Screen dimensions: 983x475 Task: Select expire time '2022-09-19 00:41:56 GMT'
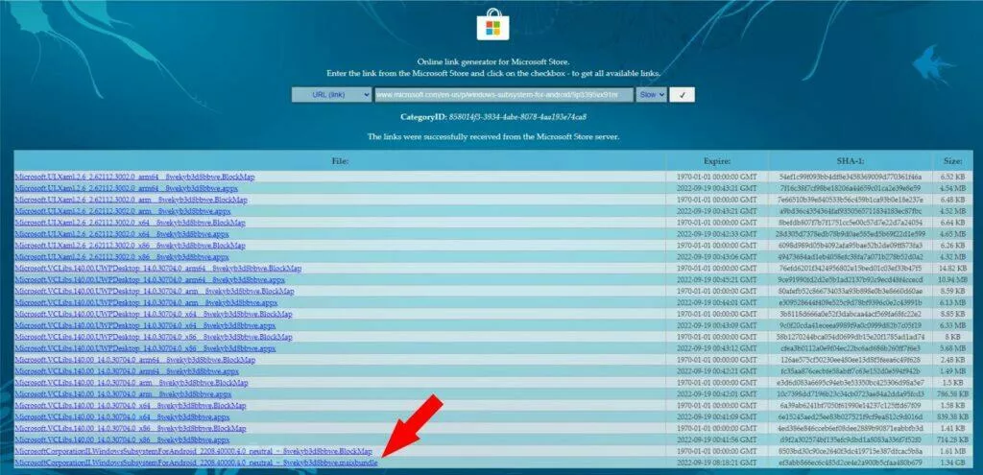click(x=716, y=439)
